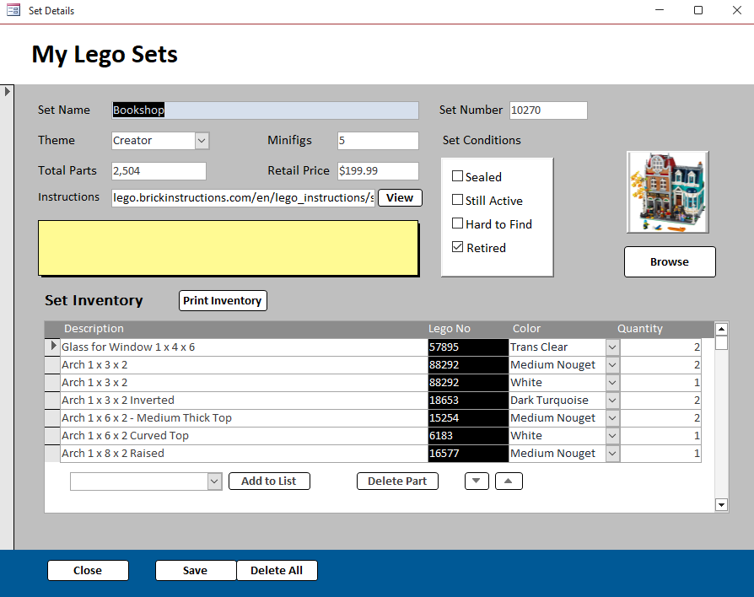The width and height of the screenshot is (754, 597).
Task: Click Add to List
Action: [269, 481]
